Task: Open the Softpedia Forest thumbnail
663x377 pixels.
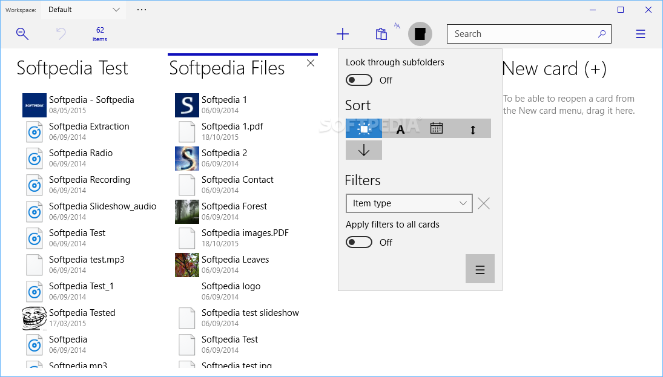Action: (x=187, y=211)
